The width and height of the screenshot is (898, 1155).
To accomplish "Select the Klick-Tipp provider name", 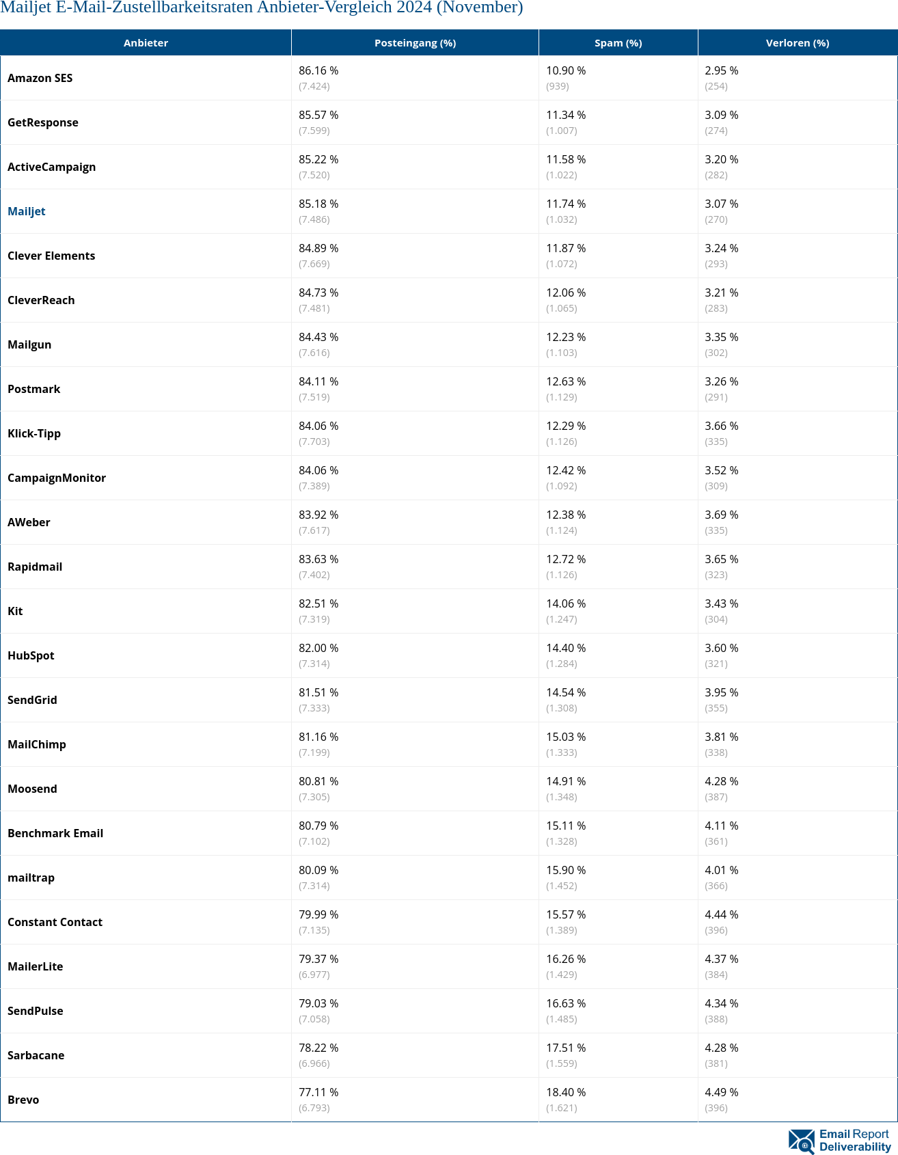I will coord(34,433).
